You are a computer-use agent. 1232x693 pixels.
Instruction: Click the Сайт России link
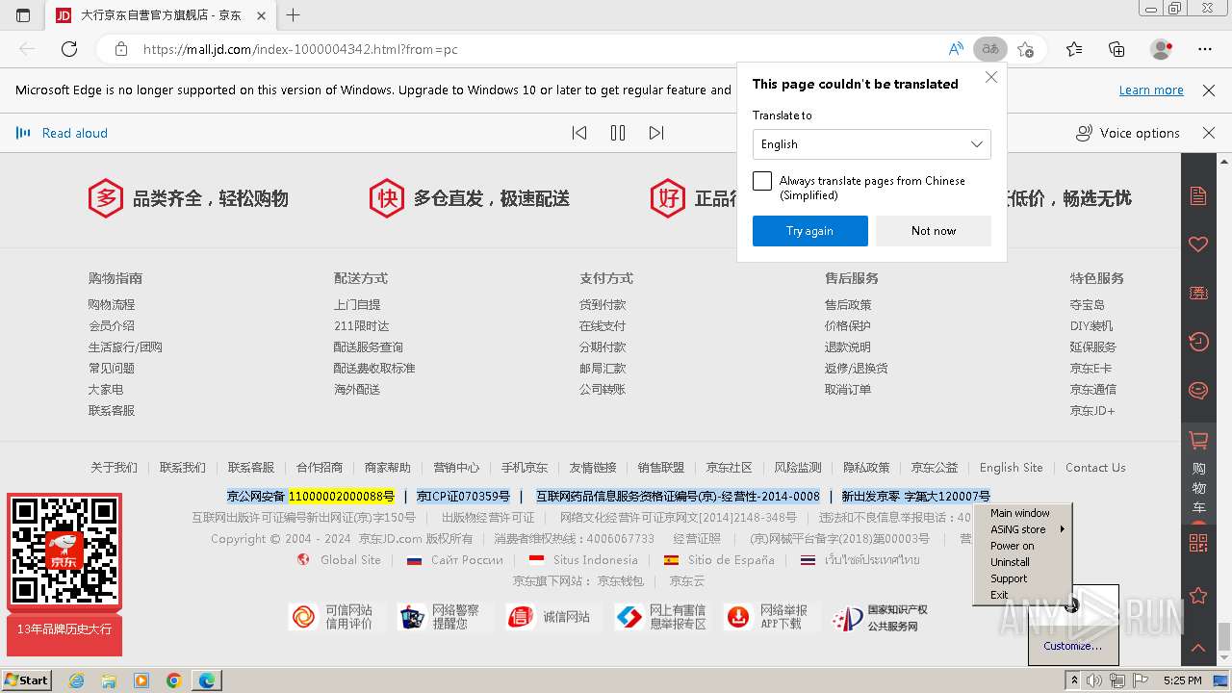(x=467, y=560)
